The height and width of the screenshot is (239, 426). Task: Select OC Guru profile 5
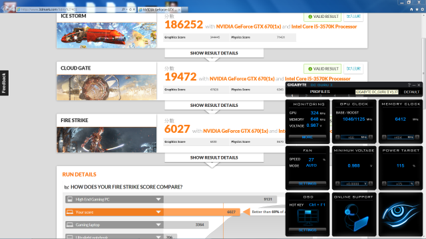click(x=349, y=96)
